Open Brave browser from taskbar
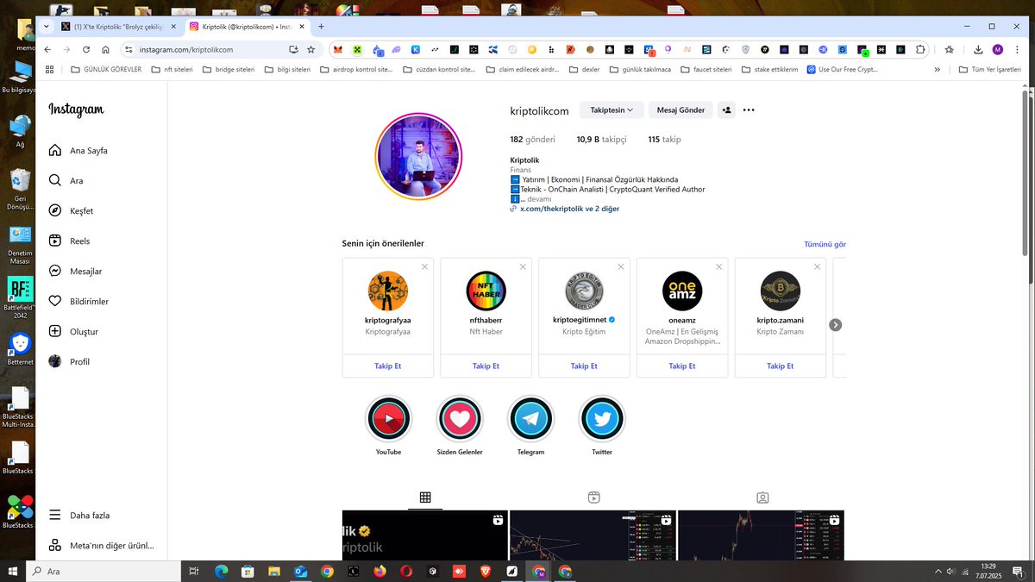 (486, 571)
